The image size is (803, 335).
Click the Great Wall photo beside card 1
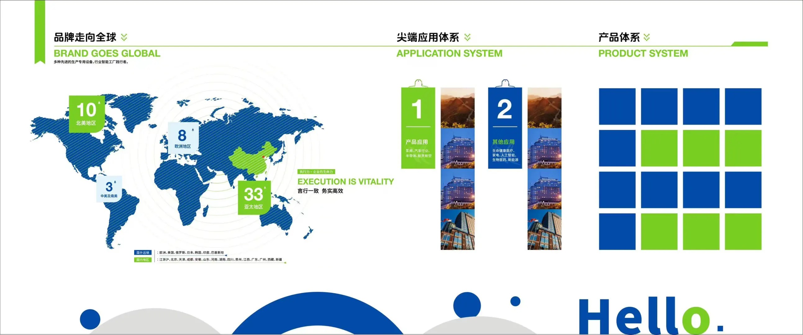click(457, 108)
